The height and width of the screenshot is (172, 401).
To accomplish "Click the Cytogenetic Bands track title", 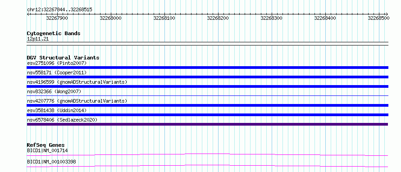I will [54, 33].
